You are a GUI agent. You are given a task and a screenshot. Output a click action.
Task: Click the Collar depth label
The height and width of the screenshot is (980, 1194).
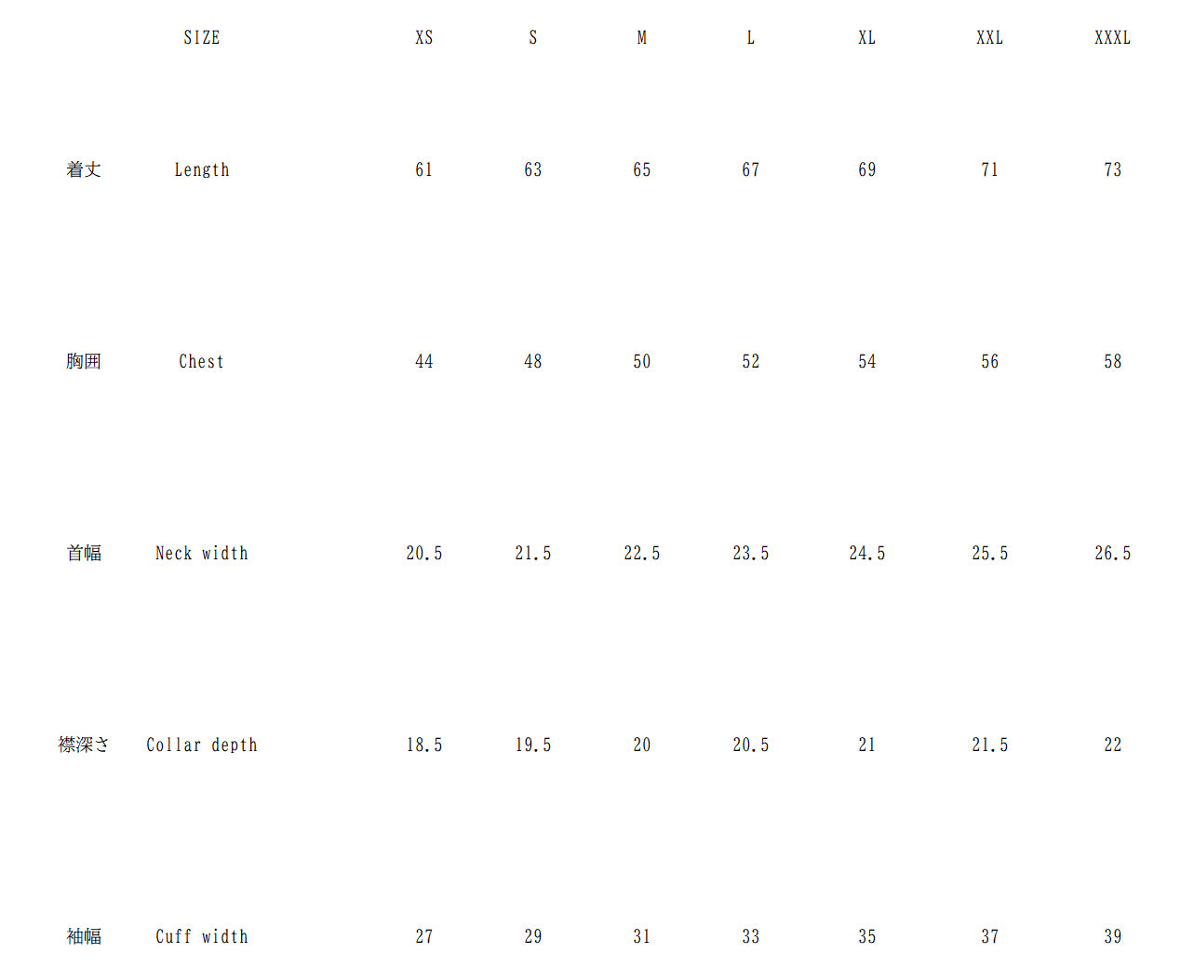click(202, 745)
